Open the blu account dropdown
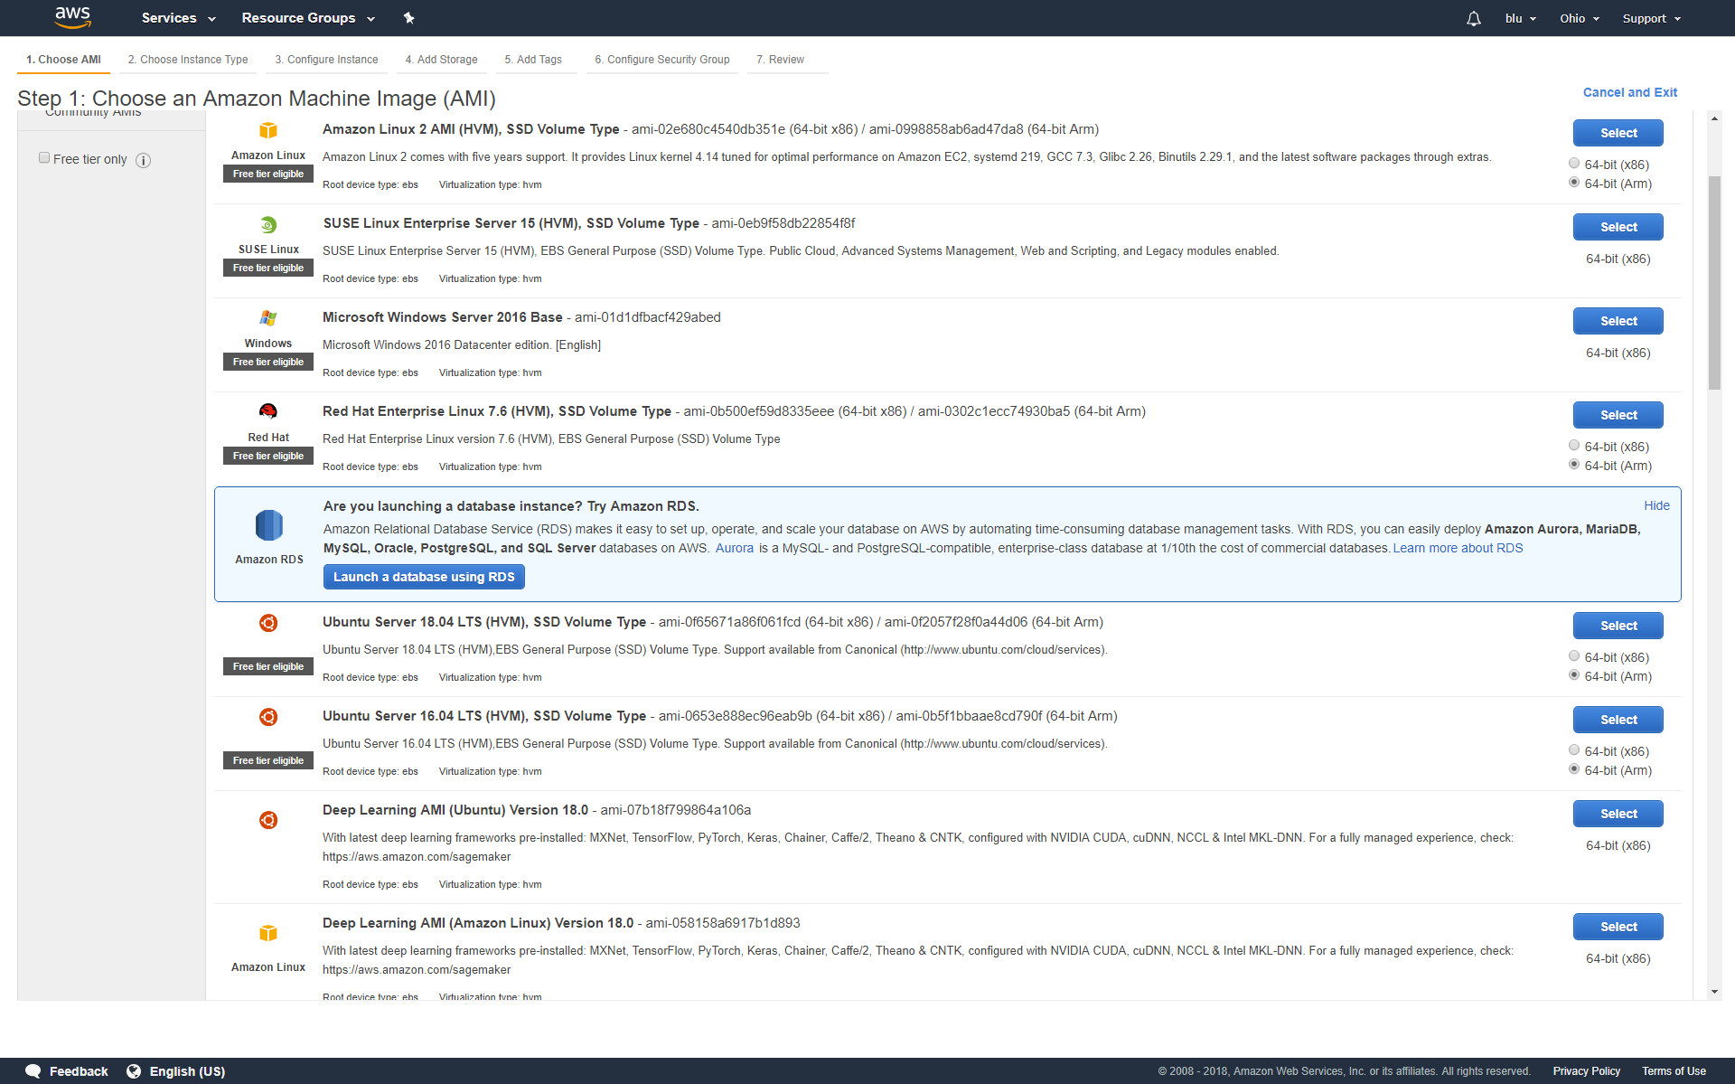The image size is (1735, 1084). click(x=1520, y=18)
